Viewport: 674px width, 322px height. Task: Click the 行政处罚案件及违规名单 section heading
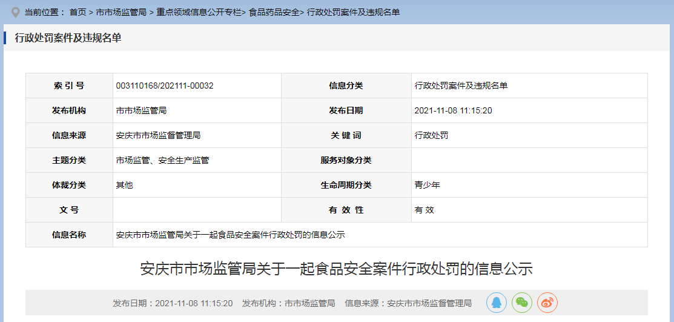(68, 38)
